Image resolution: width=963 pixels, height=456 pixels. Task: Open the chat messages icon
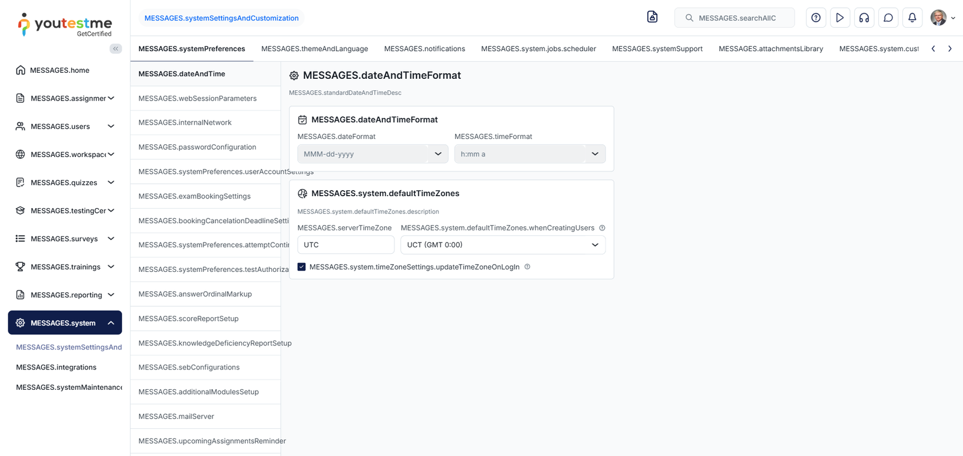coord(888,18)
